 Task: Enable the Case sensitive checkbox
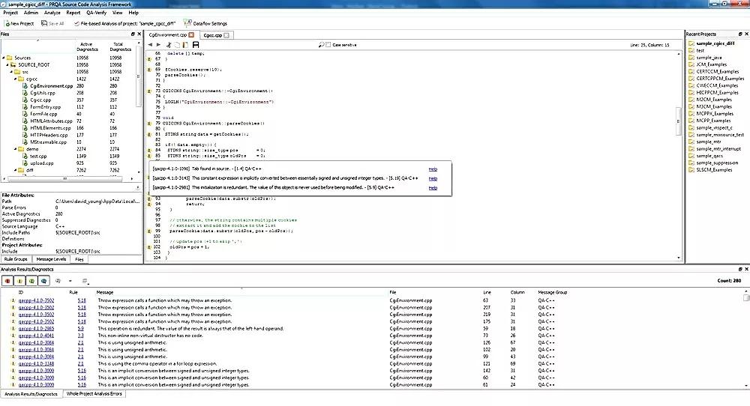tap(328, 45)
